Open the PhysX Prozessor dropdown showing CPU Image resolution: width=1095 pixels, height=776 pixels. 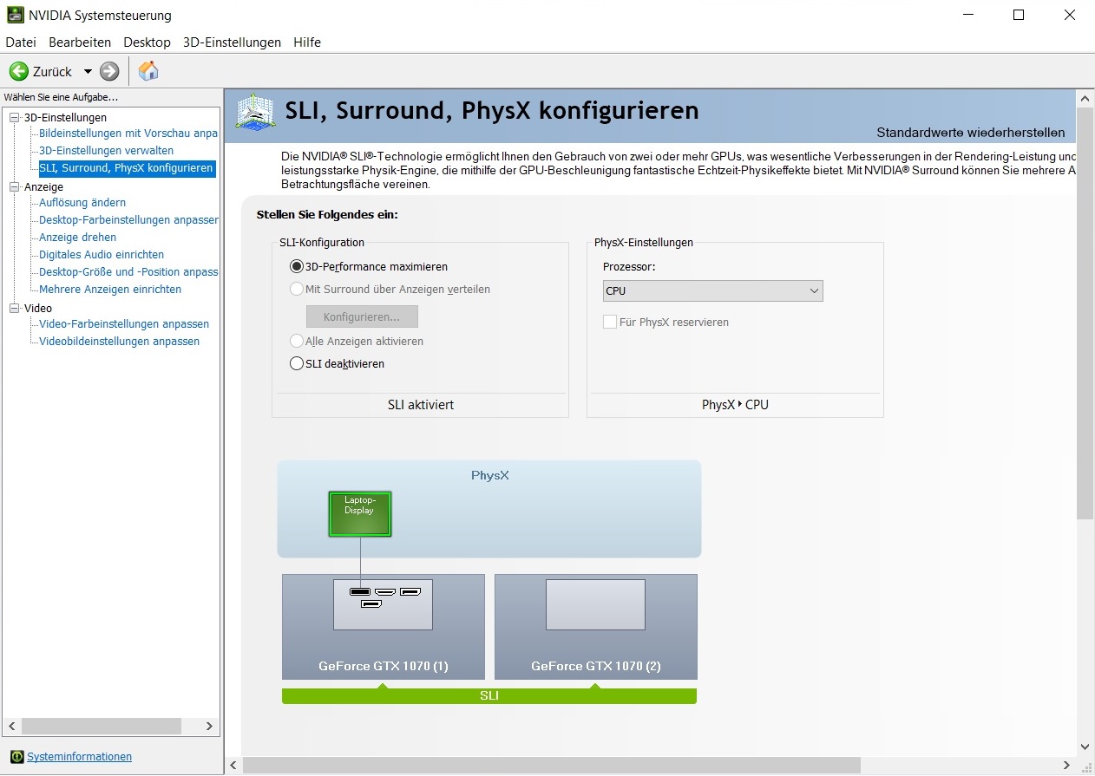click(x=712, y=291)
